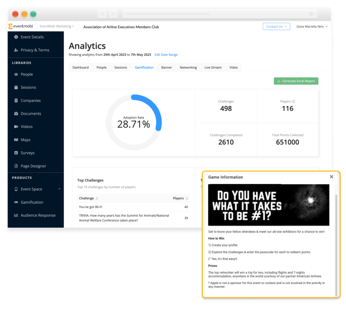Click the browser forward arrow button
The width and height of the screenshot is (346, 310).
pos(113,14)
